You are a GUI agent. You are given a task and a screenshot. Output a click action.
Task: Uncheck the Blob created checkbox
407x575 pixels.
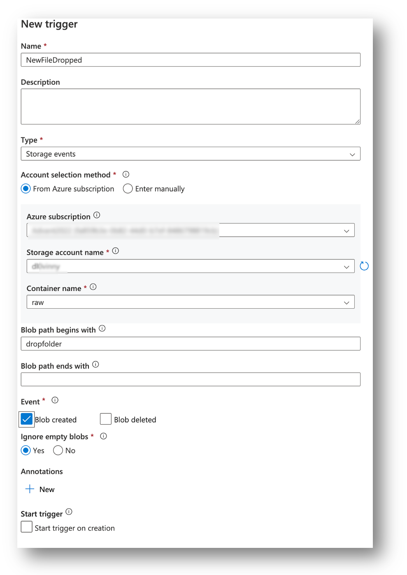click(x=26, y=419)
